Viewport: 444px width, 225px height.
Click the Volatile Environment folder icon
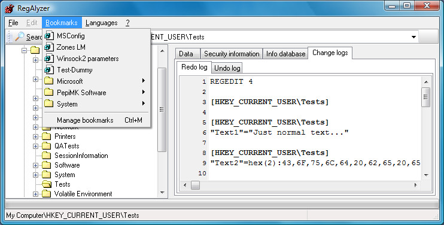pos(47,194)
